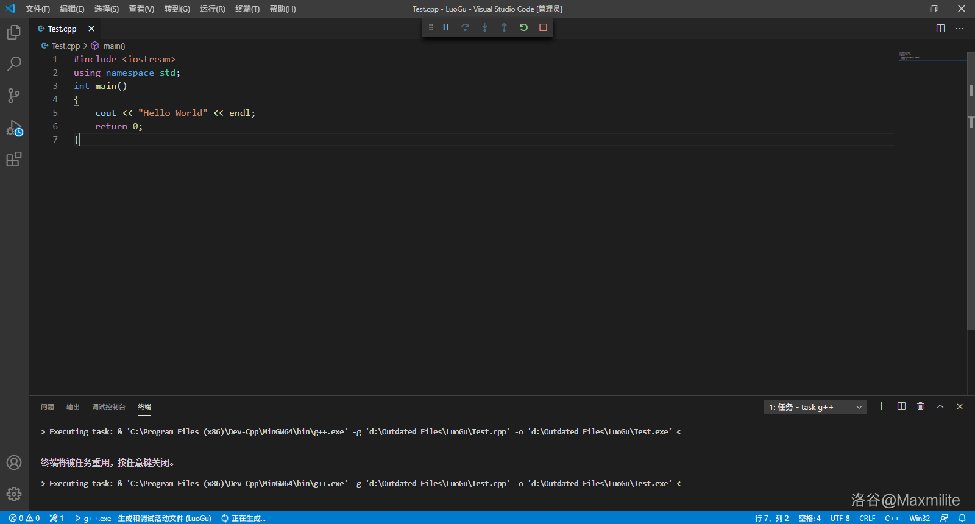Open the 帮助(H) menu
Viewport: 975px width, 524px height.
tap(283, 9)
